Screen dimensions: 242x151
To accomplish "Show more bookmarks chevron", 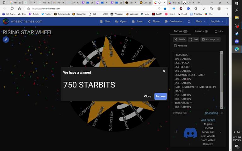I will [x=227, y=14].
